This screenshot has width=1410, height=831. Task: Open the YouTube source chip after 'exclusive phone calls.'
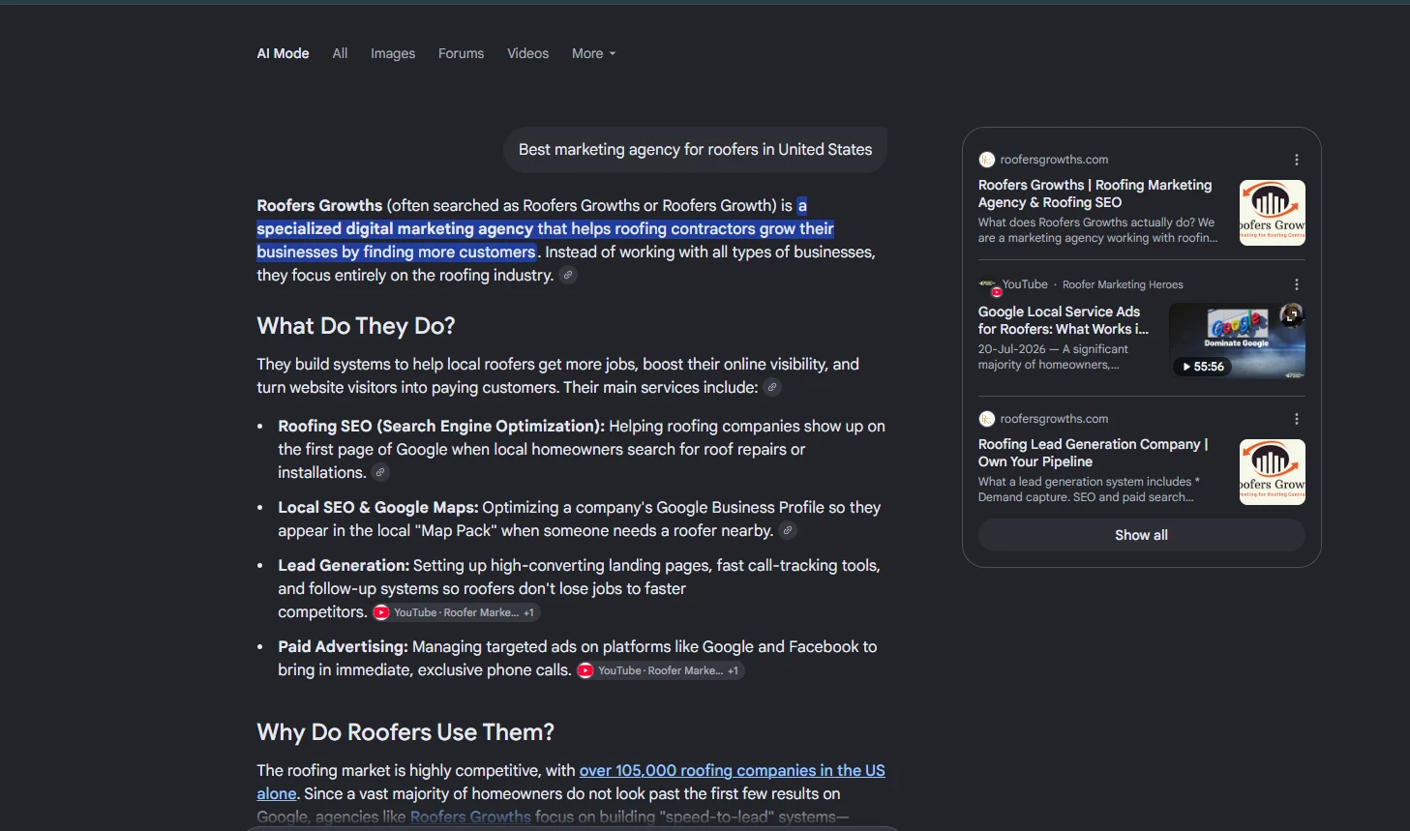point(660,670)
